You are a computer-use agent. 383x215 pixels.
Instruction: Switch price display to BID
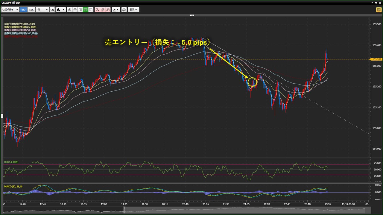click(24, 10)
